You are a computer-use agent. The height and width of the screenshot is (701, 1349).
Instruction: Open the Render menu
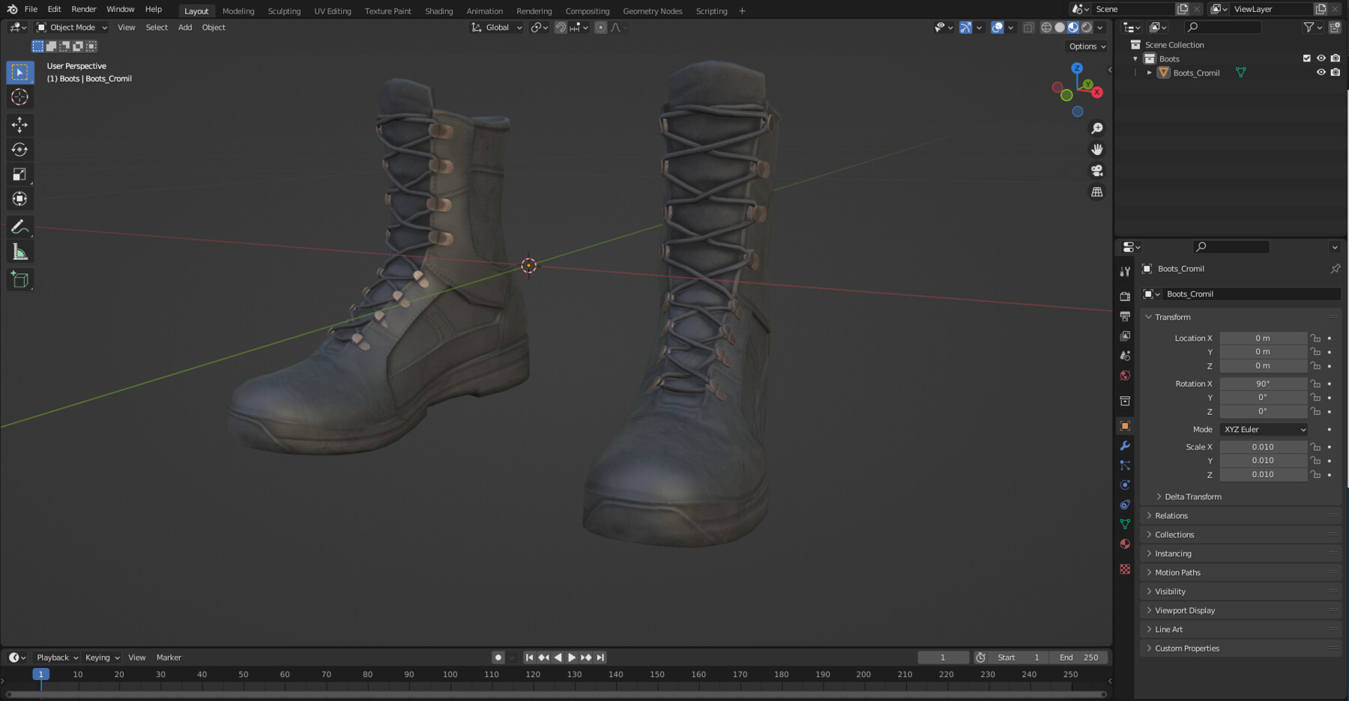pyautogui.click(x=83, y=9)
